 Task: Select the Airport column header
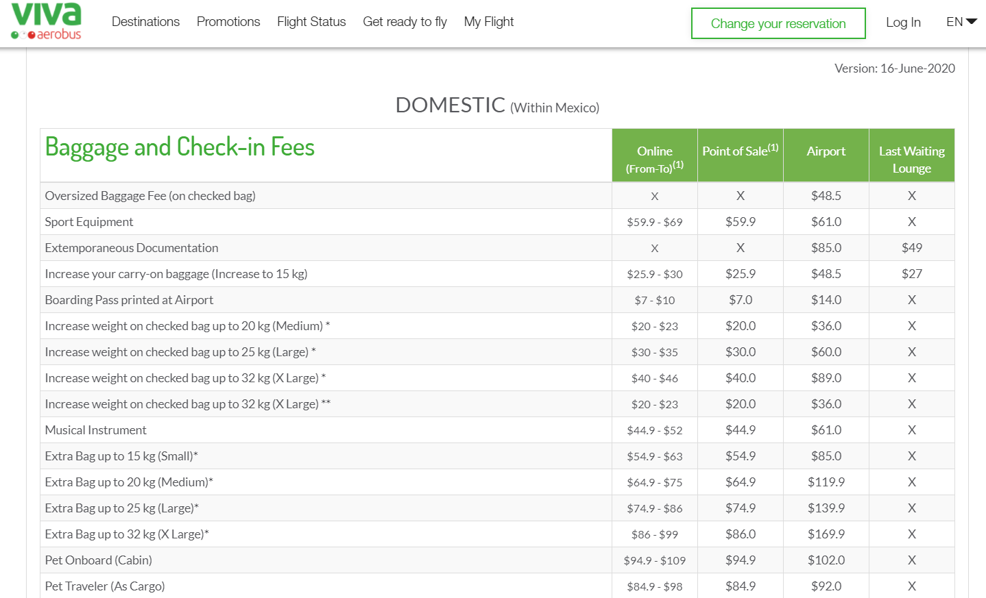[826, 155]
